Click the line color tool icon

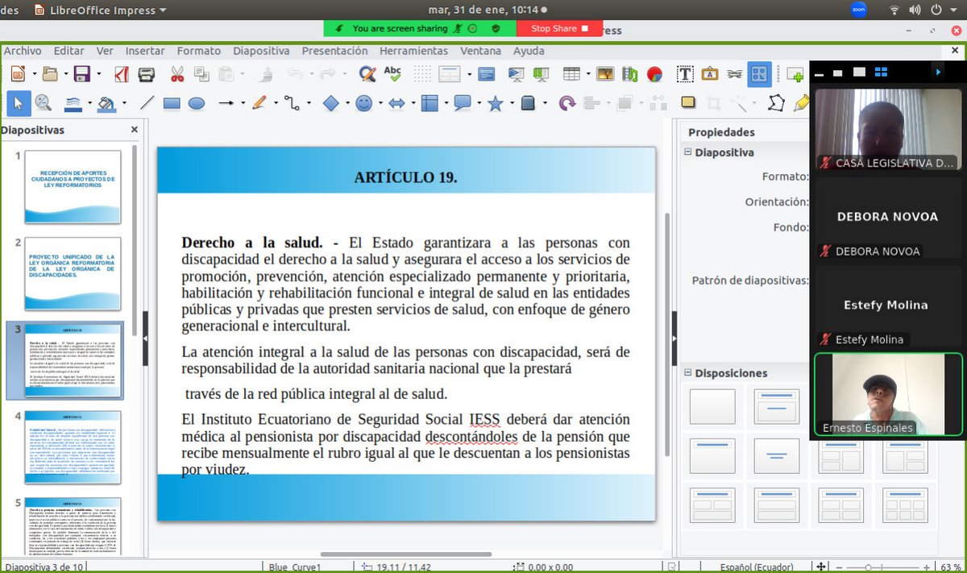pos(73,103)
